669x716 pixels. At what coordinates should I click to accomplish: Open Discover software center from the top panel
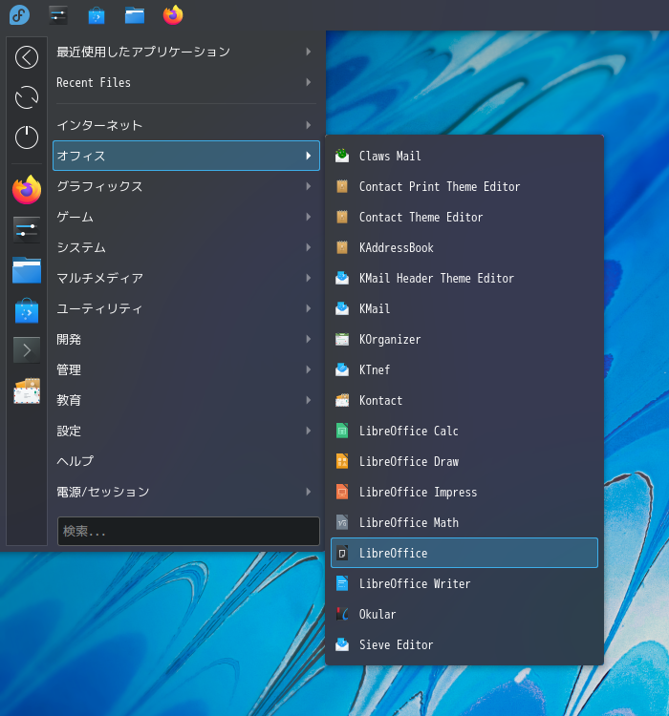tap(97, 15)
